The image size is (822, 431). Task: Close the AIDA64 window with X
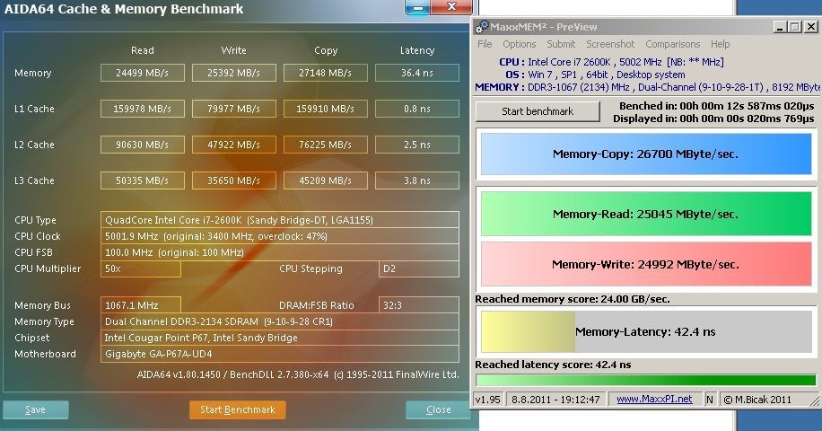[451, 7]
